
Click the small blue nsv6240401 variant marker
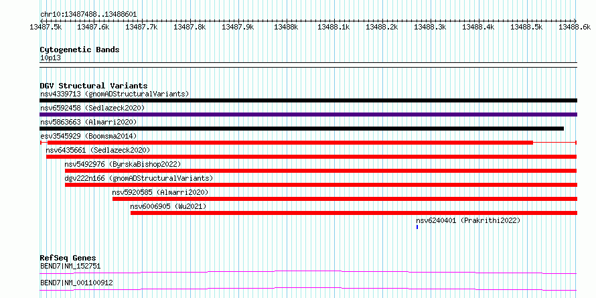click(417, 227)
